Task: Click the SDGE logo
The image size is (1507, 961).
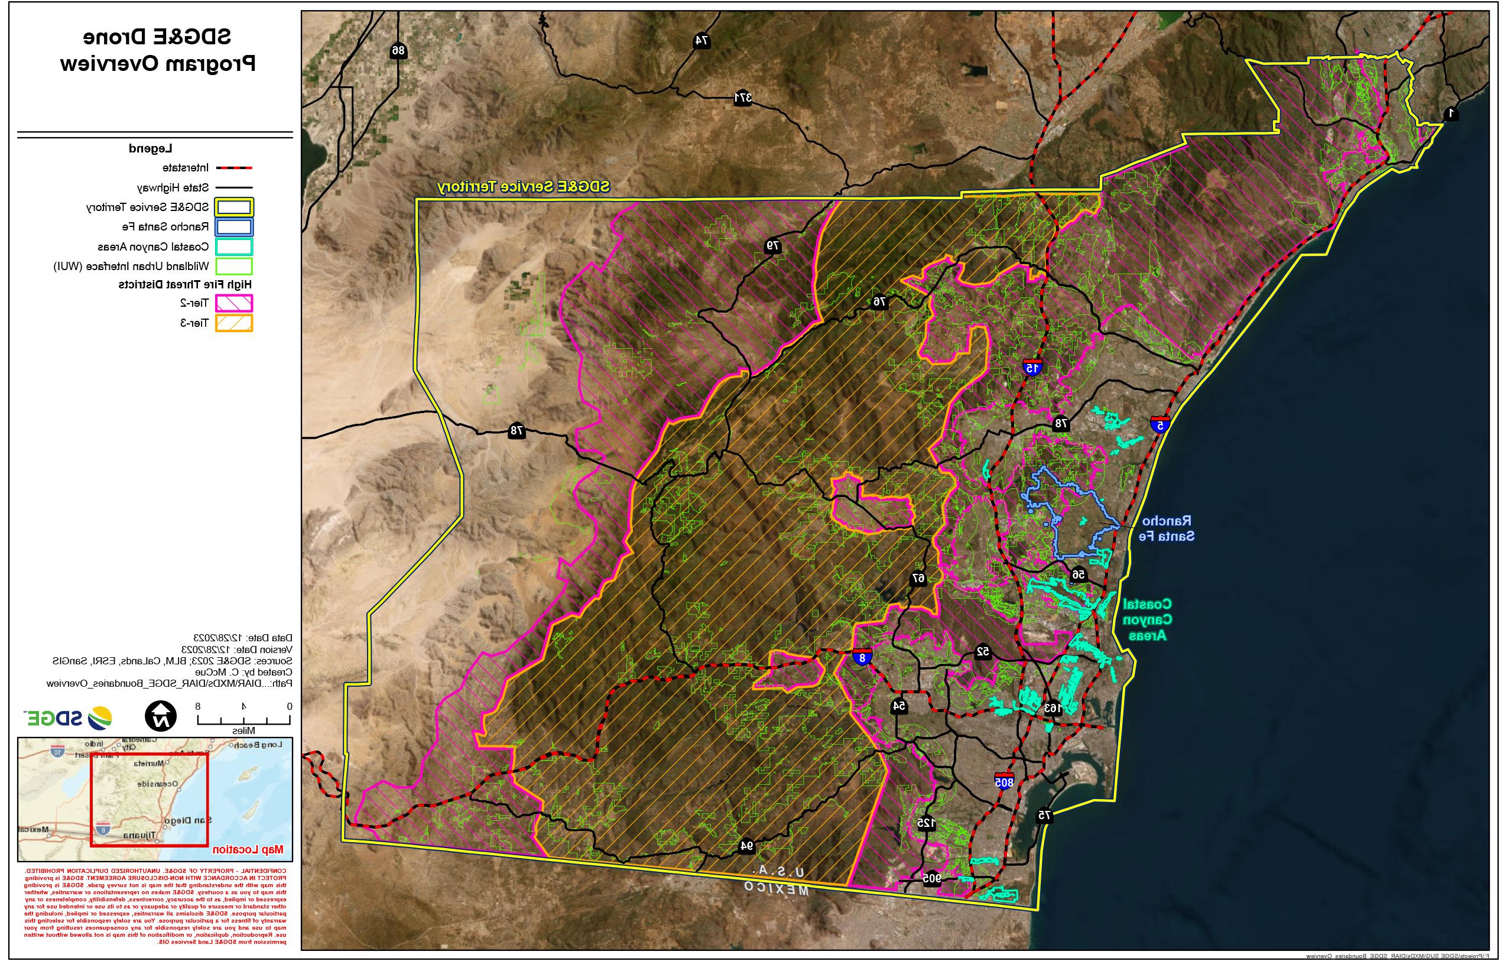Action: 69,718
